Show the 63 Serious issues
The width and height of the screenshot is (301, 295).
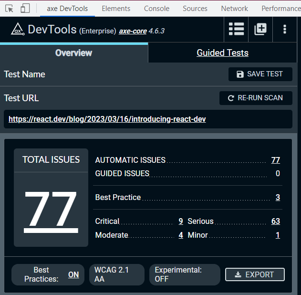coord(276,221)
